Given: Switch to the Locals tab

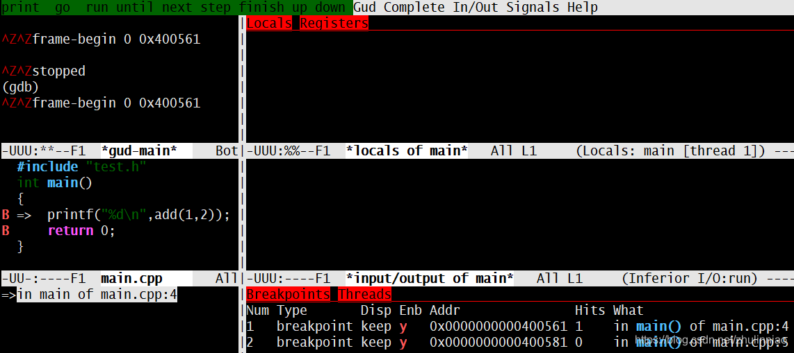Looking at the screenshot, I should [x=269, y=23].
